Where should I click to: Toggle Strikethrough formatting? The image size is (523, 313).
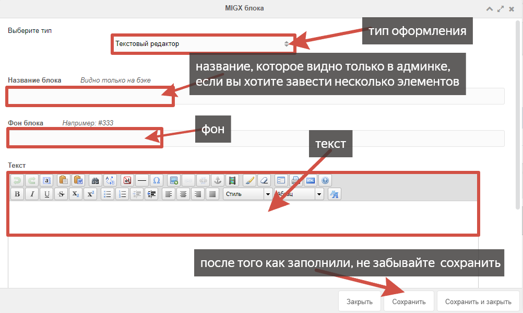(61, 194)
